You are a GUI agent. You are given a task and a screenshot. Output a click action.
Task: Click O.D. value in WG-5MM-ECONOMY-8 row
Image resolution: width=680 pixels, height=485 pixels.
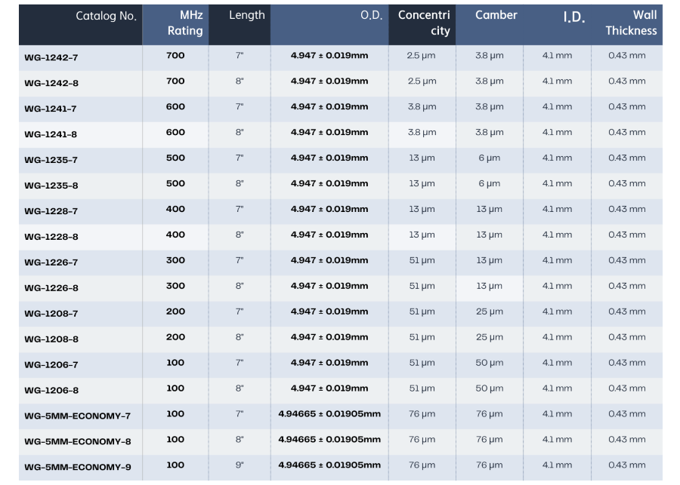point(329,440)
